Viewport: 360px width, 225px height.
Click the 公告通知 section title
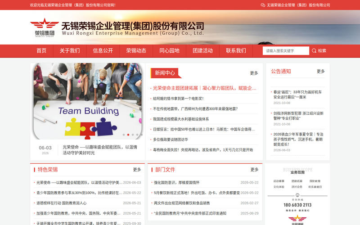click(281, 72)
